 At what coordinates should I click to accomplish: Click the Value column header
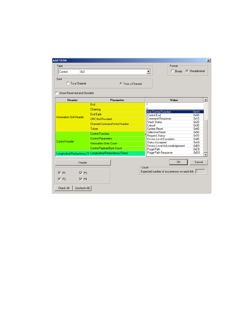coord(174,100)
